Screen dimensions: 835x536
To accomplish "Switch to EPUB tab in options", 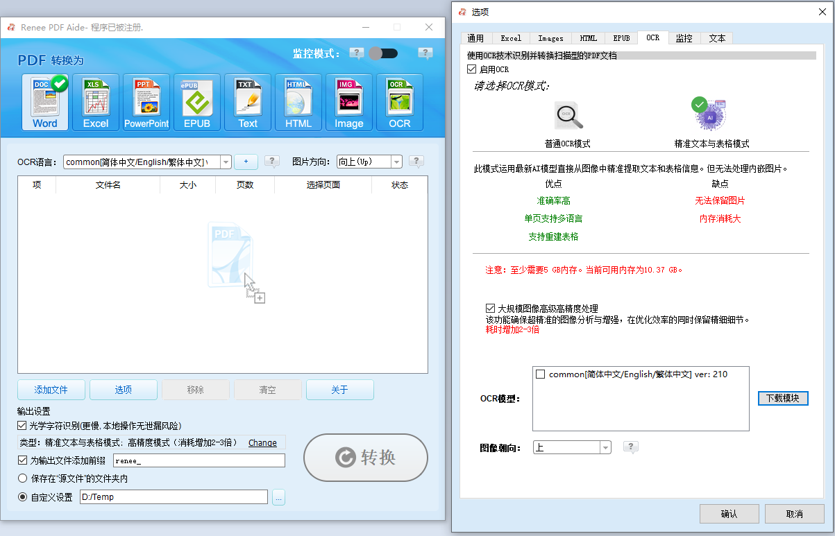I will pos(621,38).
